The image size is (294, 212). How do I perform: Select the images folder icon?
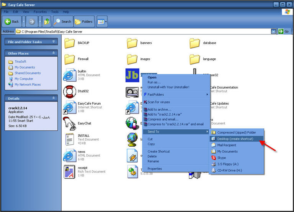pyautogui.click(x=132, y=59)
